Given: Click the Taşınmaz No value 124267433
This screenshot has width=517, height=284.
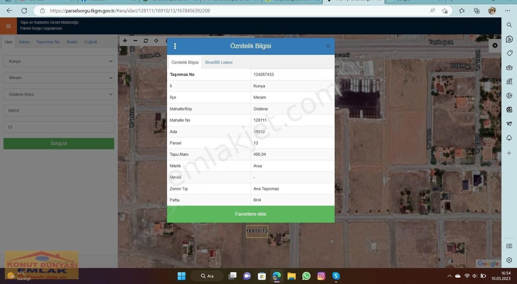Looking at the screenshot, I should [x=264, y=75].
